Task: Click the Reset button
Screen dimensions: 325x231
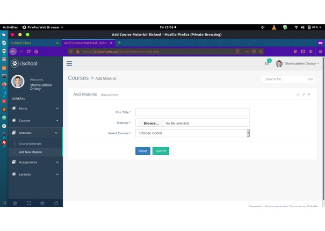Action: (143, 151)
